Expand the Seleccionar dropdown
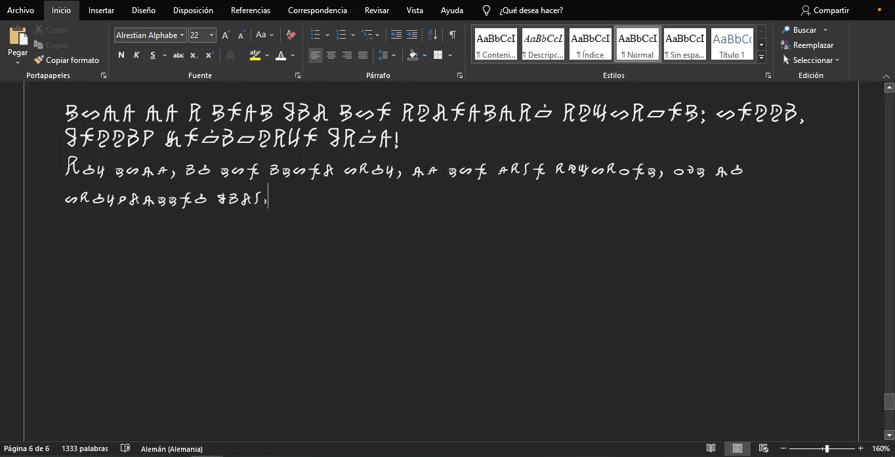 [812, 60]
